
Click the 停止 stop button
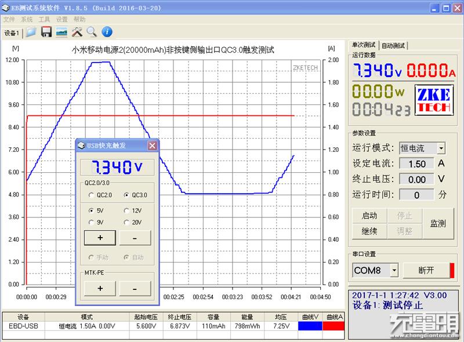[x=404, y=216]
